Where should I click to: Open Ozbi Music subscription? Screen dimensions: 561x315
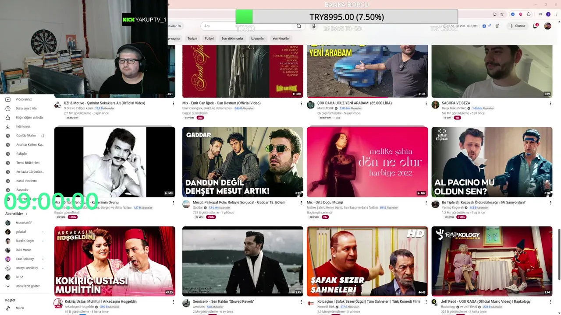(x=23, y=250)
